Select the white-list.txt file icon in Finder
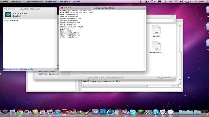This screenshot has width=209, height=117. click(156, 46)
